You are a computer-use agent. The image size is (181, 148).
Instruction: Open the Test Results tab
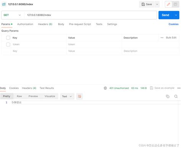pyautogui.click(x=47, y=88)
